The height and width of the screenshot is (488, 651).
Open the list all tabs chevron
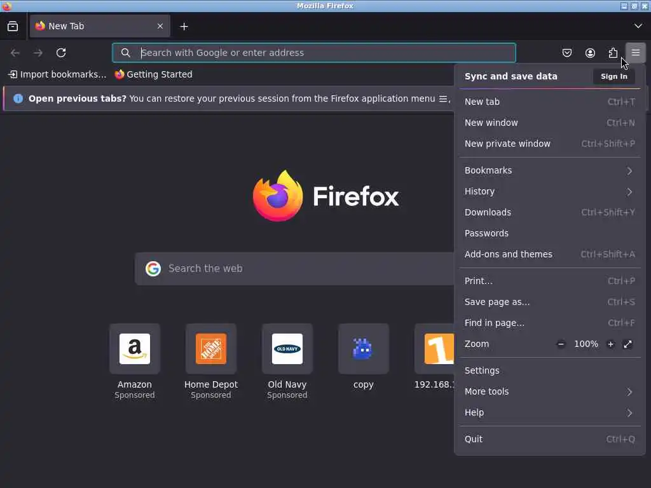pyautogui.click(x=638, y=26)
